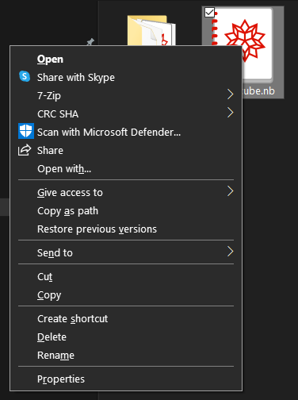298x400 pixels.
Task: Choose Copy from the menu
Action: point(126,295)
